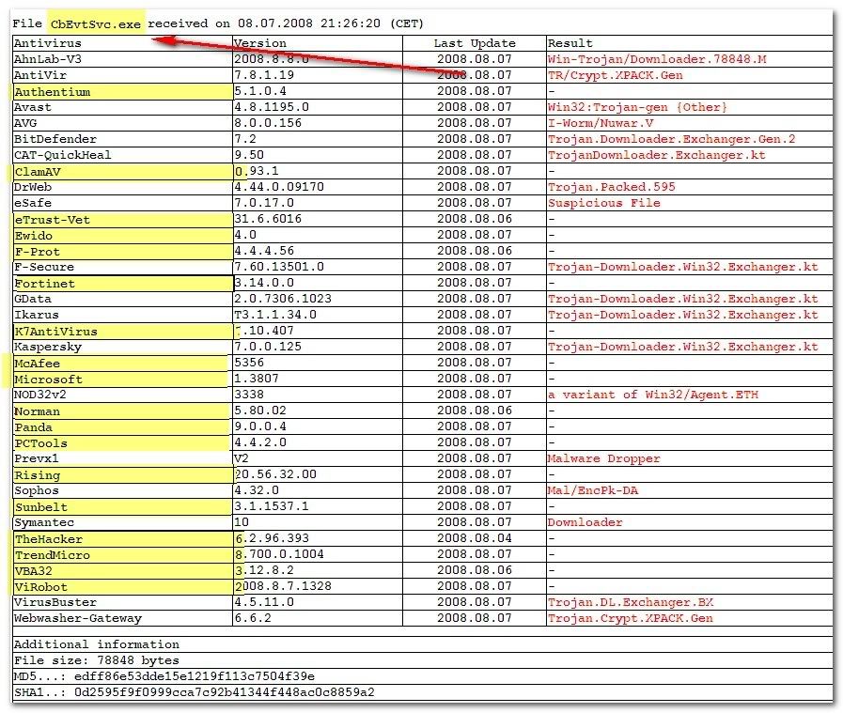Click the Win-Trojan/Downloader.78848.M result text

coord(657,59)
